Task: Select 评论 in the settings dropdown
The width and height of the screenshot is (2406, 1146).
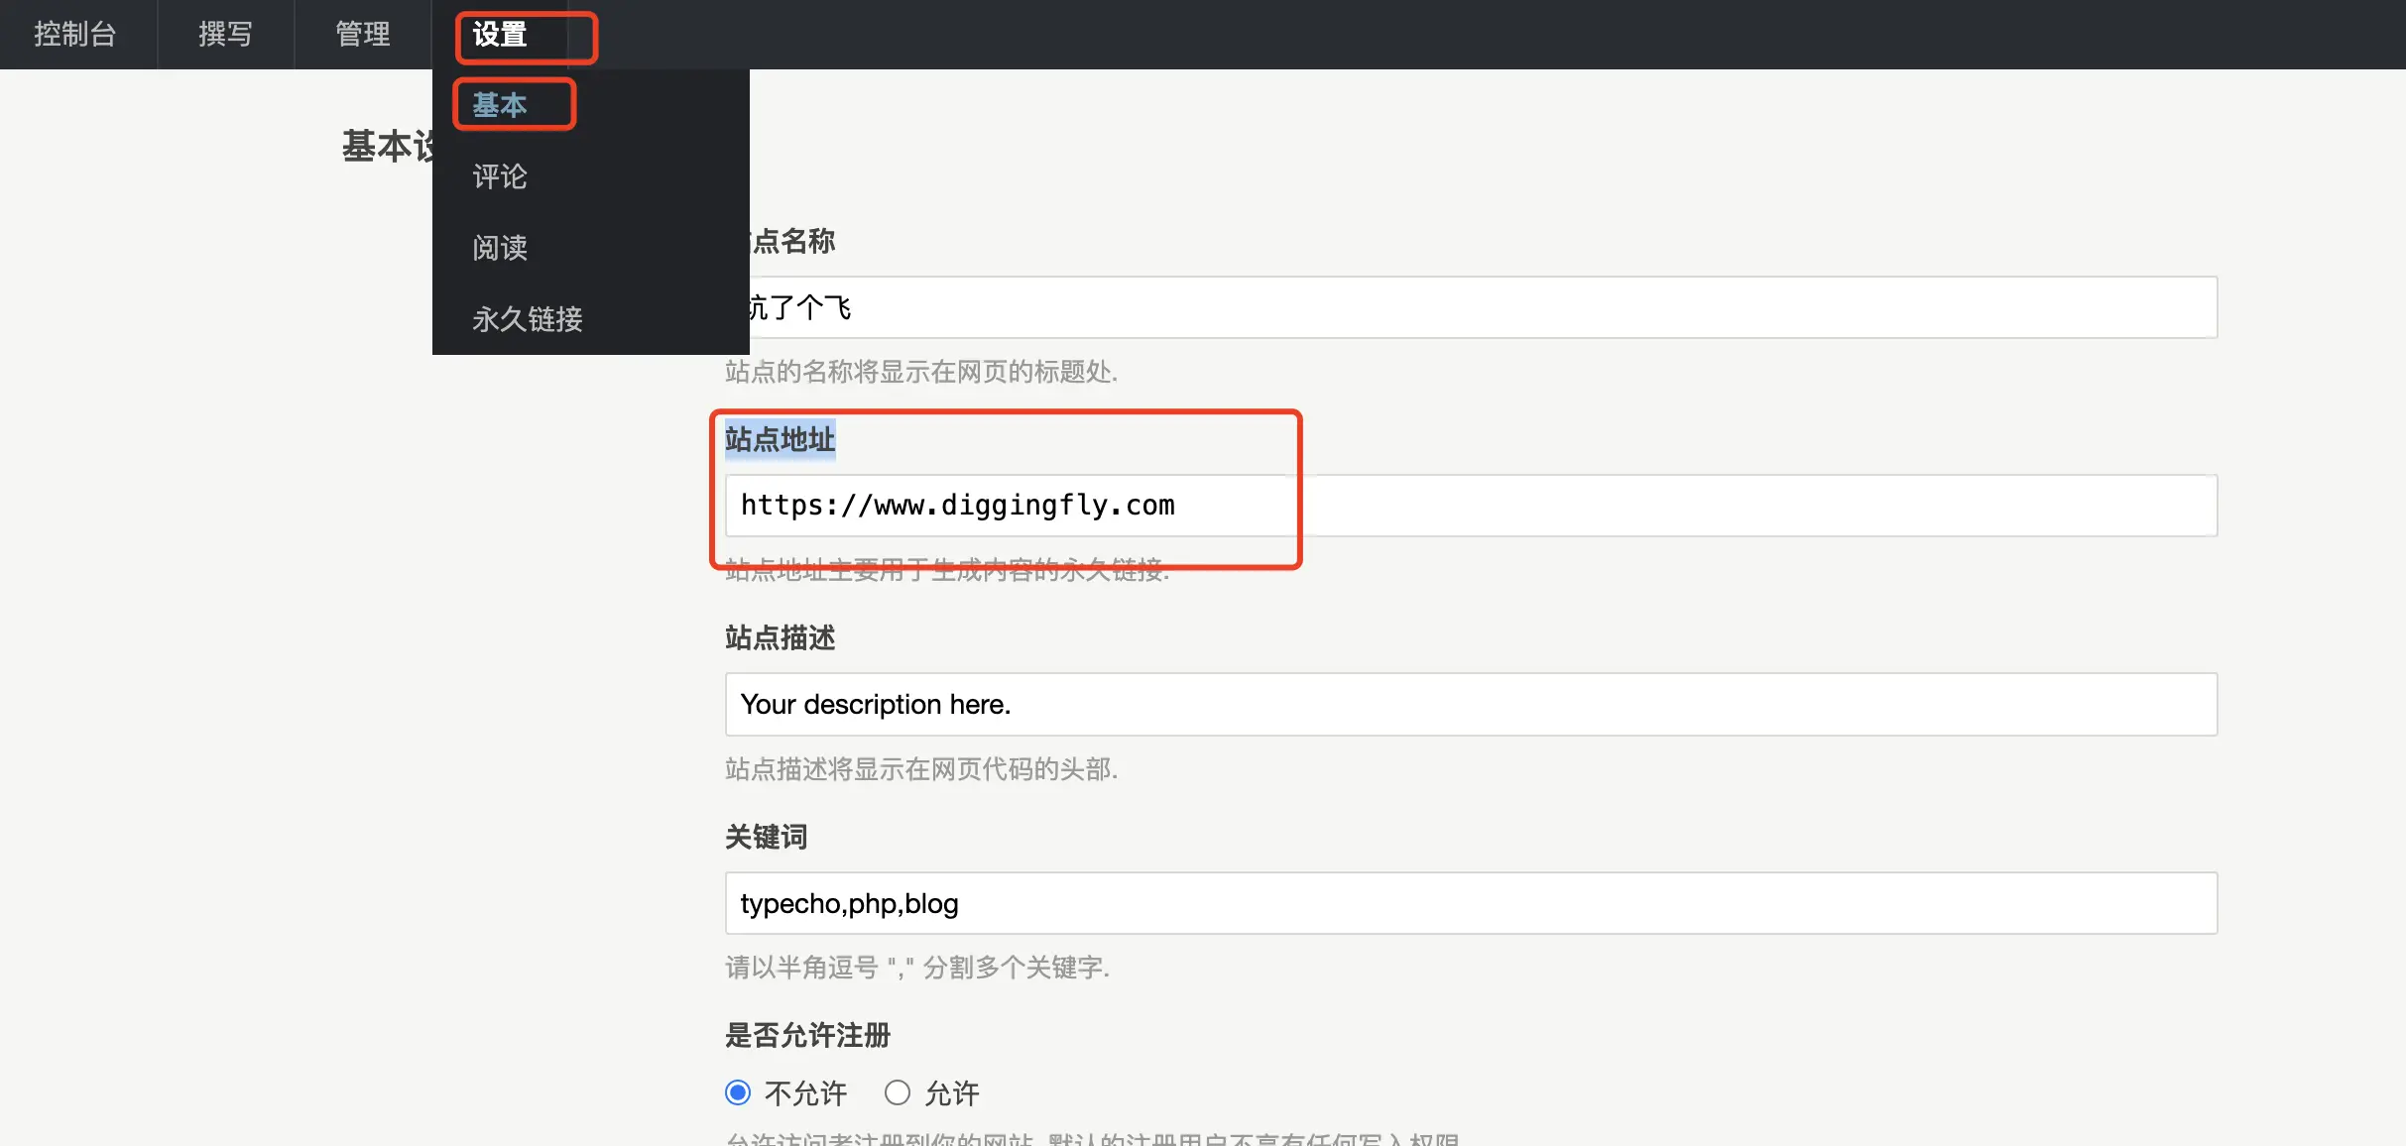Action: tap(500, 176)
